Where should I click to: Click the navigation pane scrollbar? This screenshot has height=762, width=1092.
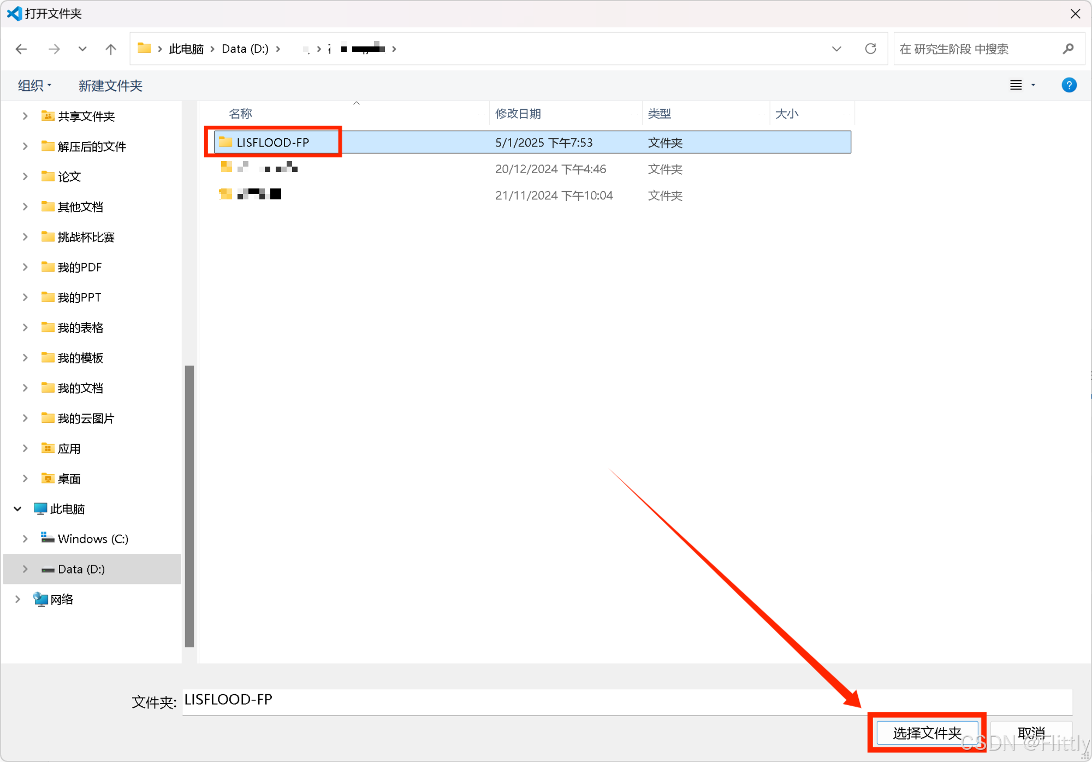pos(189,505)
